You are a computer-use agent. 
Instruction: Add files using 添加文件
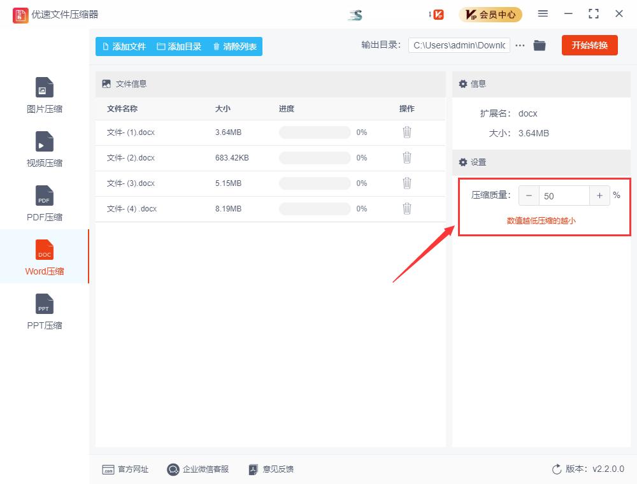point(124,46)
